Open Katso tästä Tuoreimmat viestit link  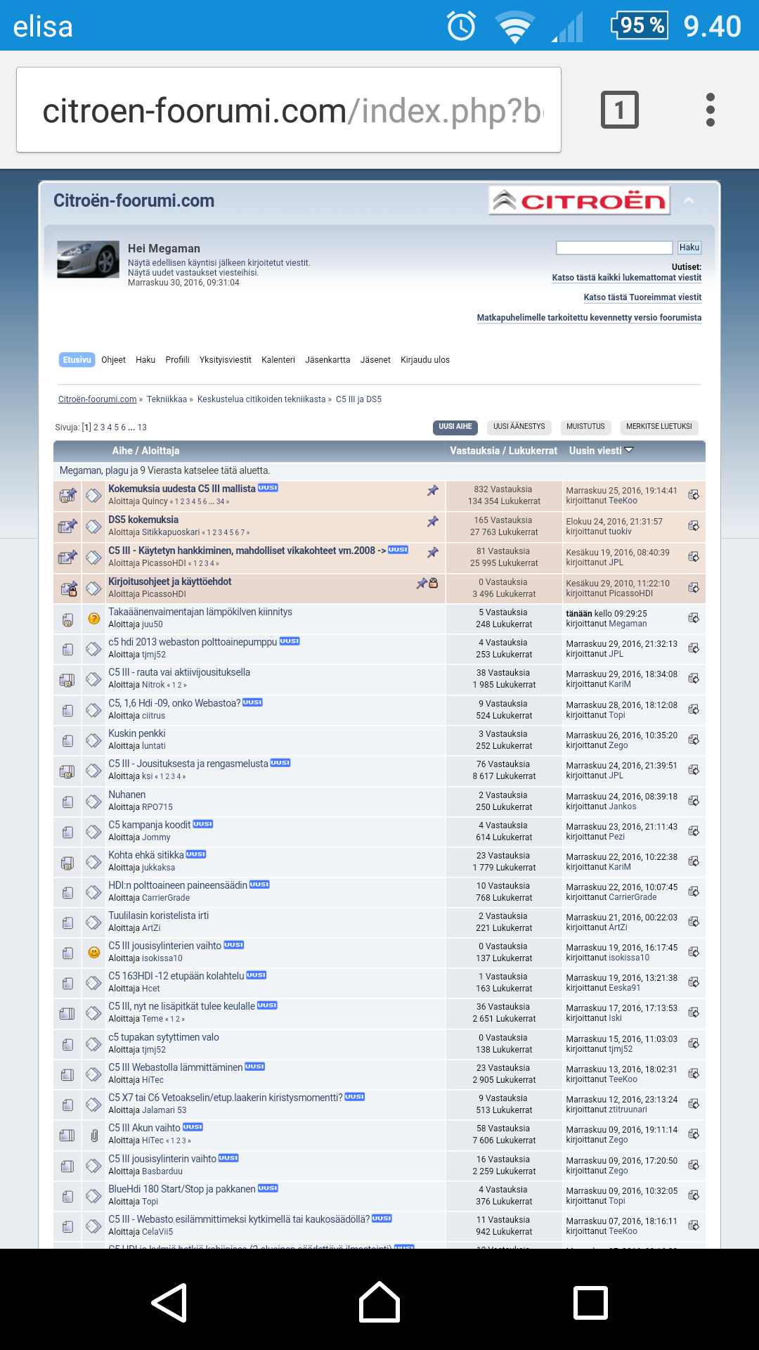tap(642, 297)
